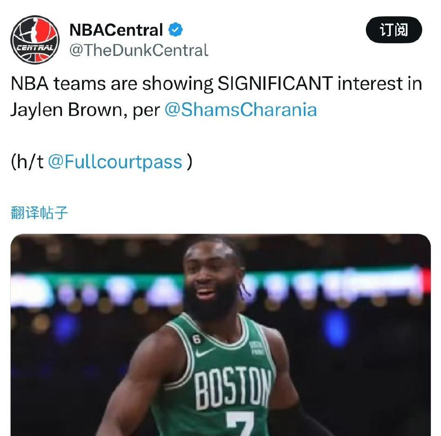Click the blue verified badge

[x=176, y=29]
